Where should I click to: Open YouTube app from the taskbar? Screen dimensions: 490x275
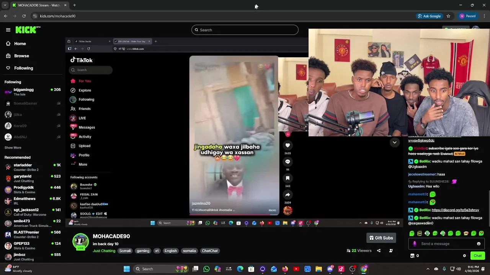(296, 269)
